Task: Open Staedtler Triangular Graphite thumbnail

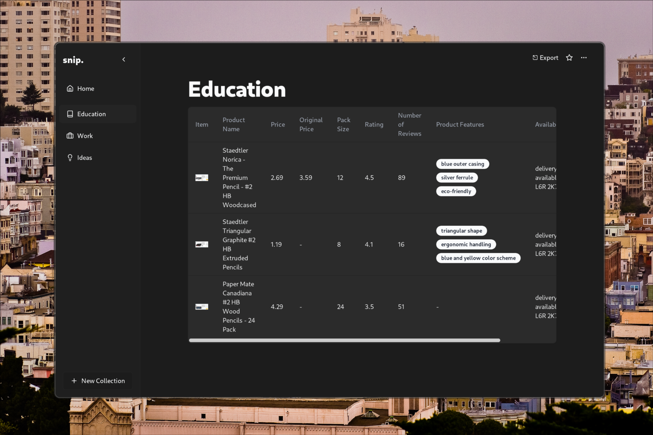Action: [202, 244]
